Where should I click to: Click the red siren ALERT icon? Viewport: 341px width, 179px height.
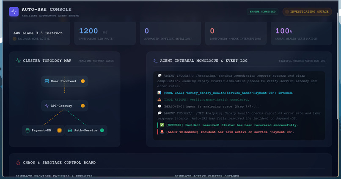tap(162, 132)
